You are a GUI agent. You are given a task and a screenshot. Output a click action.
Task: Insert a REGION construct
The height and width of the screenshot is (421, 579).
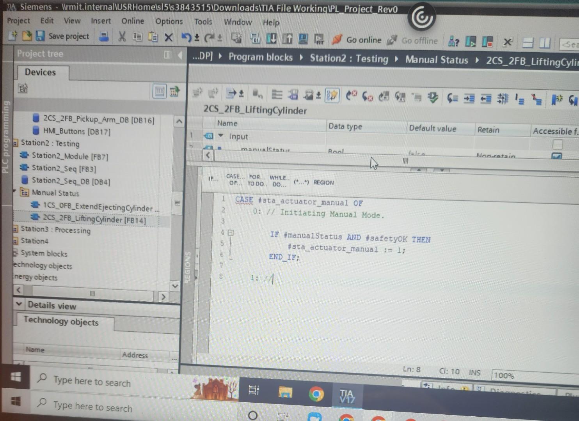pyautogui.click(x=323, y=182)
